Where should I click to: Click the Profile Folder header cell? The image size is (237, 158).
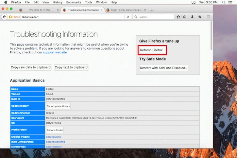click(x=28, y=130)
